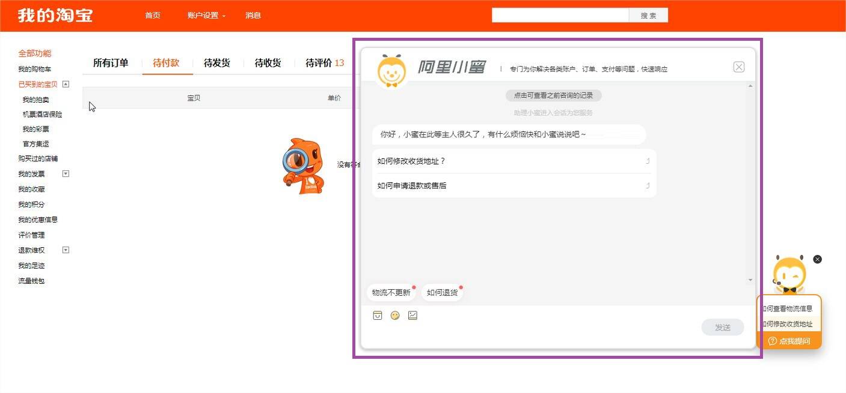Open the emoji picker in chat
The height and width of the screenshot is (393, 846).
(395, 316)
